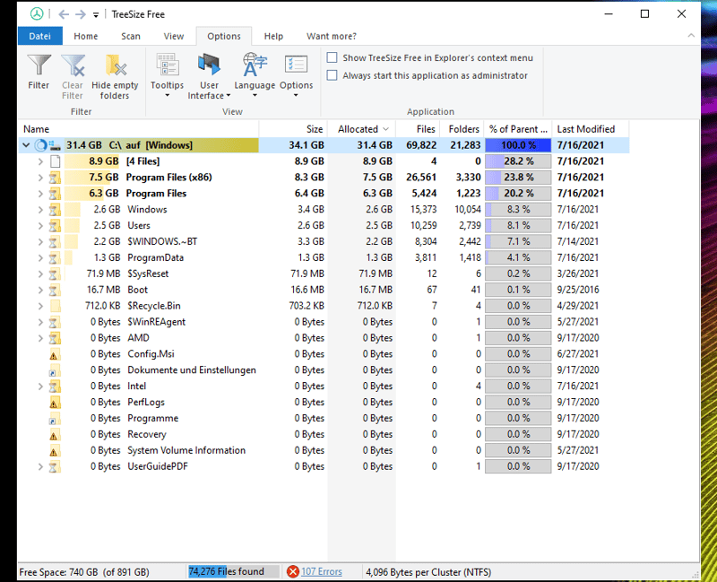Sort by the Allocated column header

coord(361,129)
